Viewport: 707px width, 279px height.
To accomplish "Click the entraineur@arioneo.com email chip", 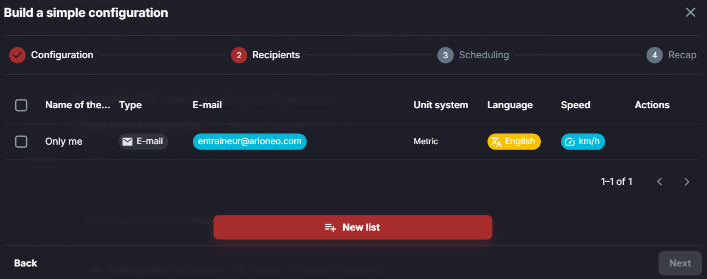I will point(249,141).
